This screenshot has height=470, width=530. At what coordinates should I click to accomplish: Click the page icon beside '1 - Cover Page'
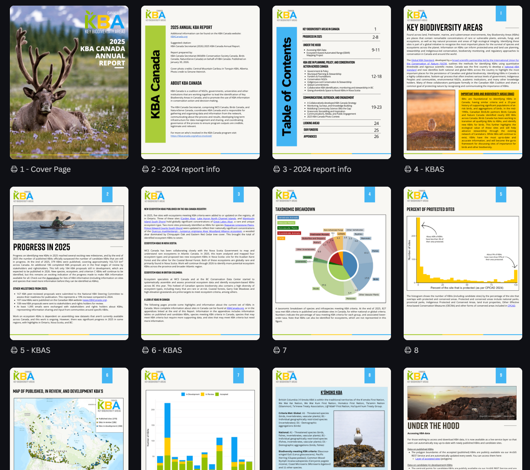click(14, 169)
